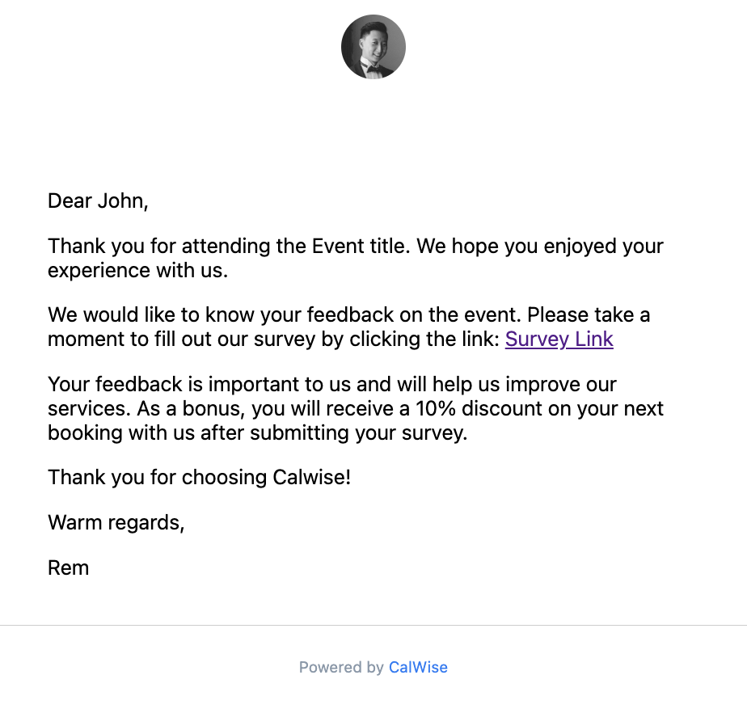Screen dimensions: 747x713
Task: Click the words 'Event title' in the email
Action: [x=360, y=247]
